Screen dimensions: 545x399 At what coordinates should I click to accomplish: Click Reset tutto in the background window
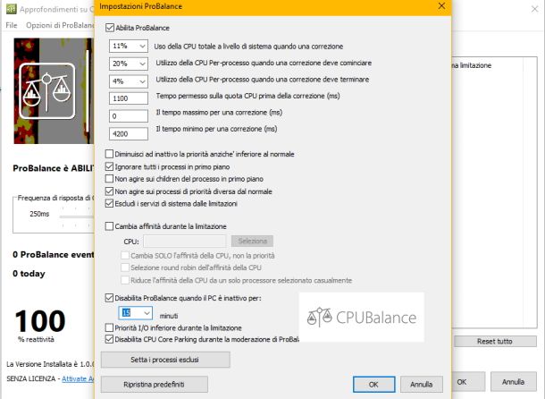(x=495, y=342)
